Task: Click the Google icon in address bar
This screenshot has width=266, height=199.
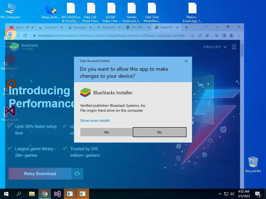Action: (x=192, y=35)
